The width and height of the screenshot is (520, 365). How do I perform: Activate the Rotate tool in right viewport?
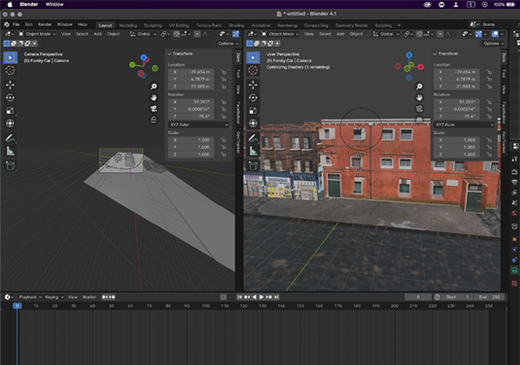click(253, 98)
